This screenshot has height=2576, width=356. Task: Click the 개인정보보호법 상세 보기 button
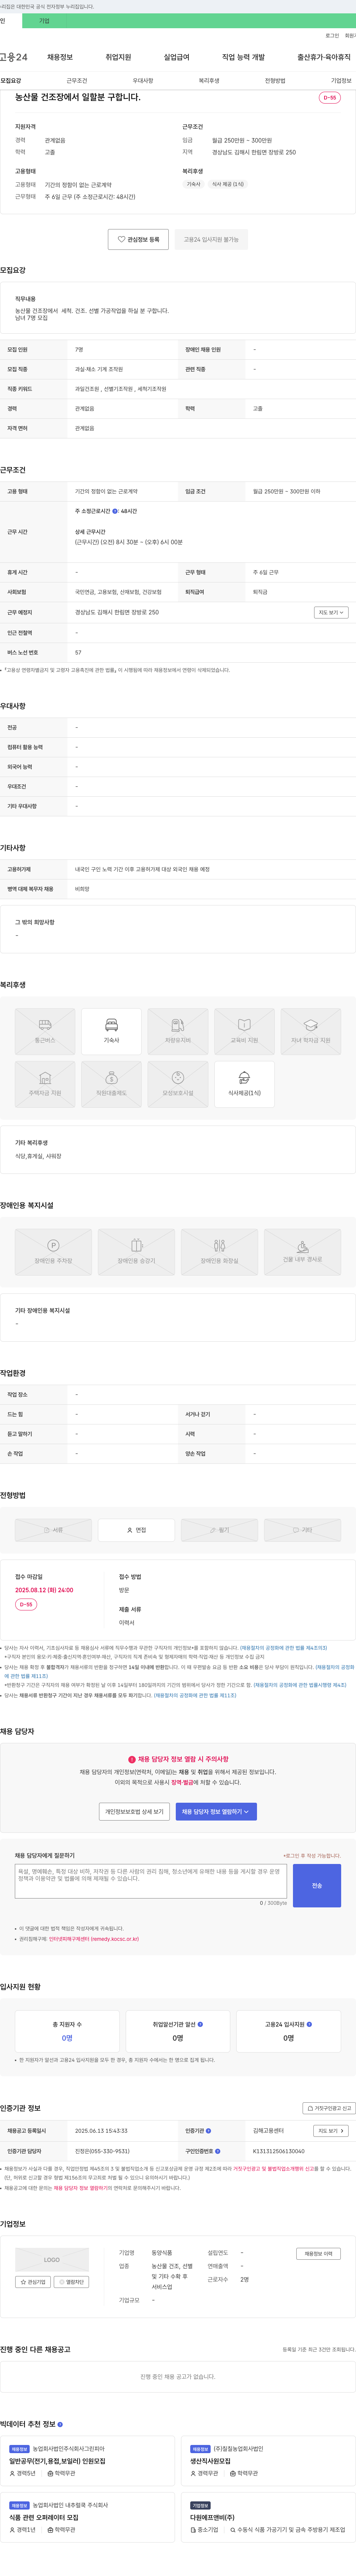(134, 1811)
